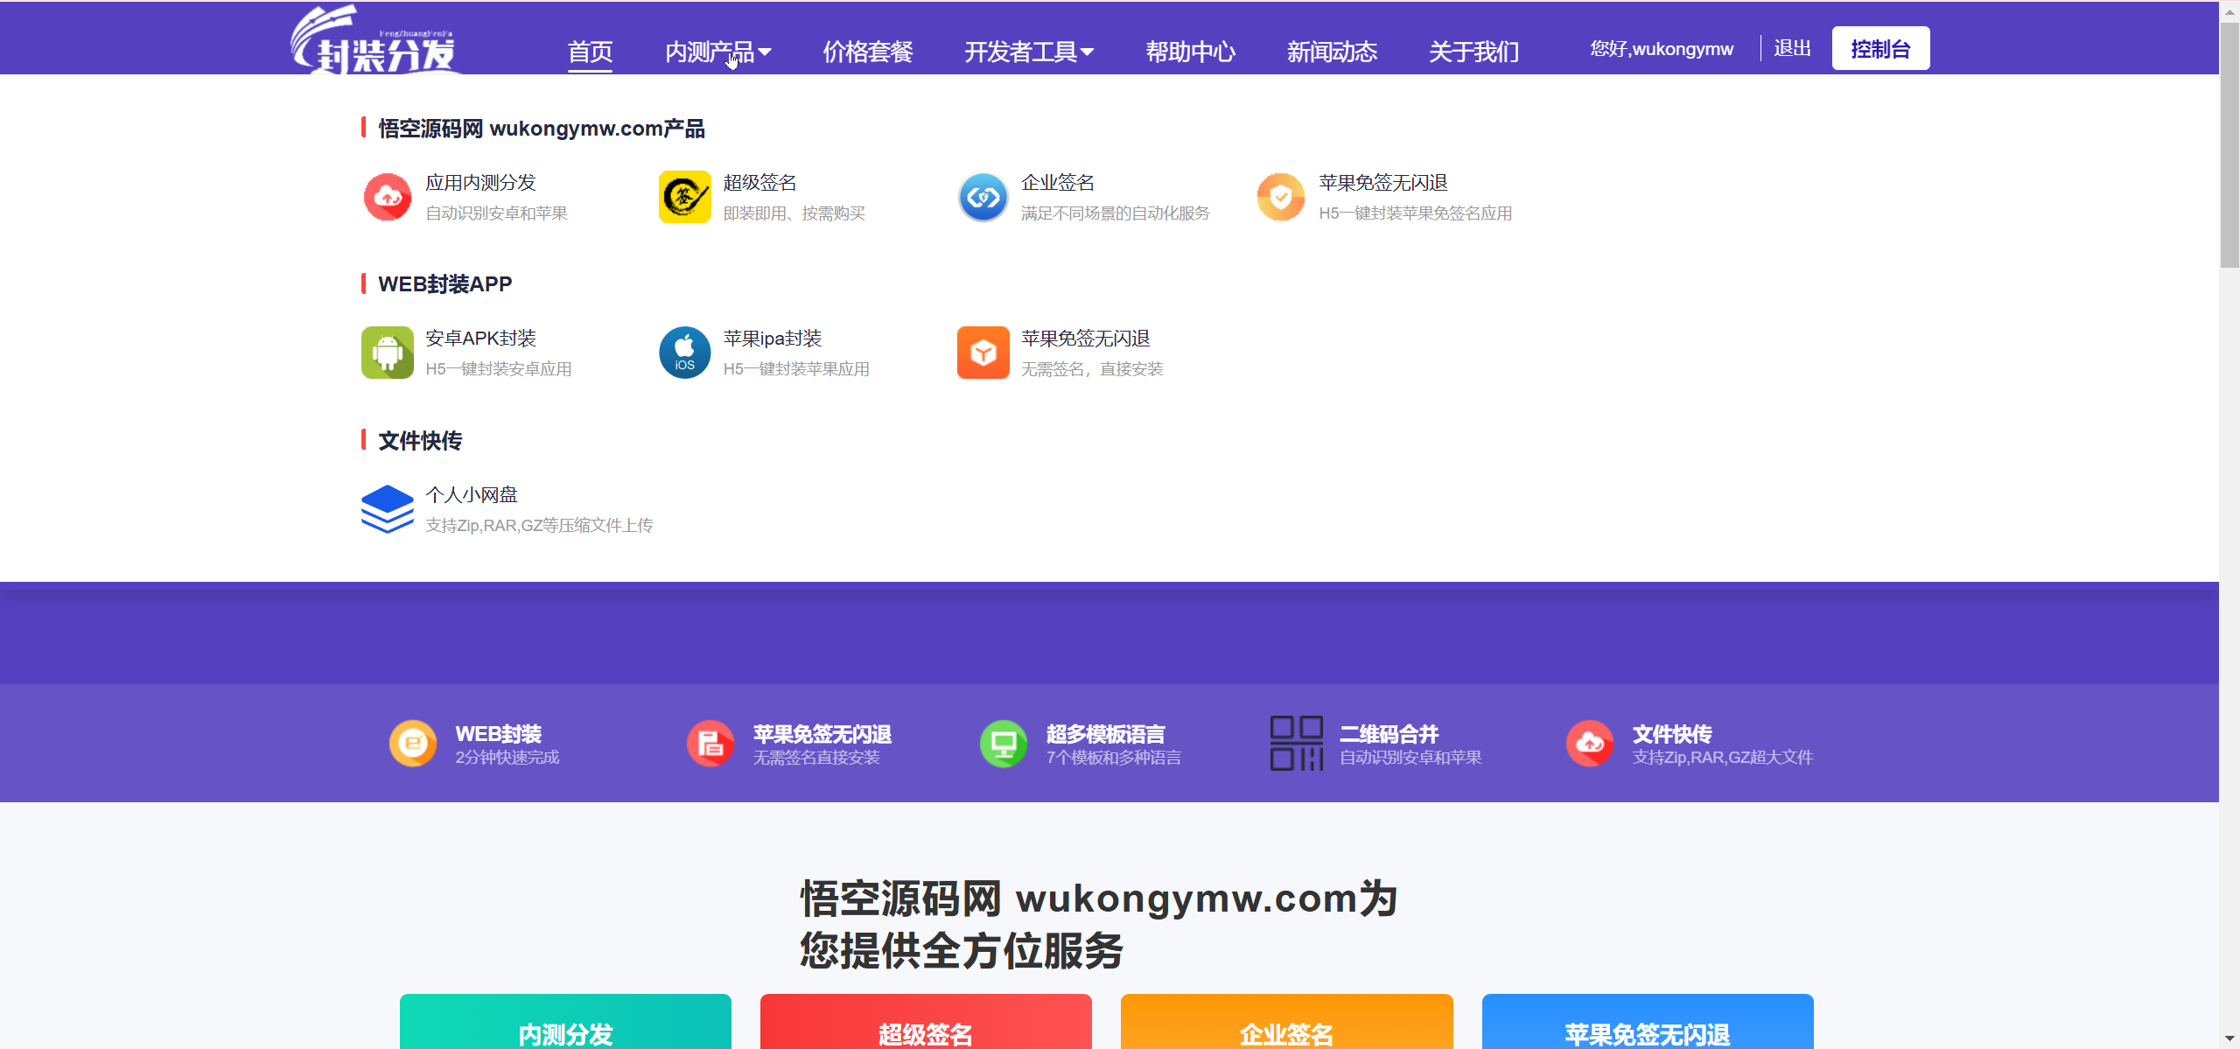Expand the 内测产品 dropdown arrow

tap(765, 52)
